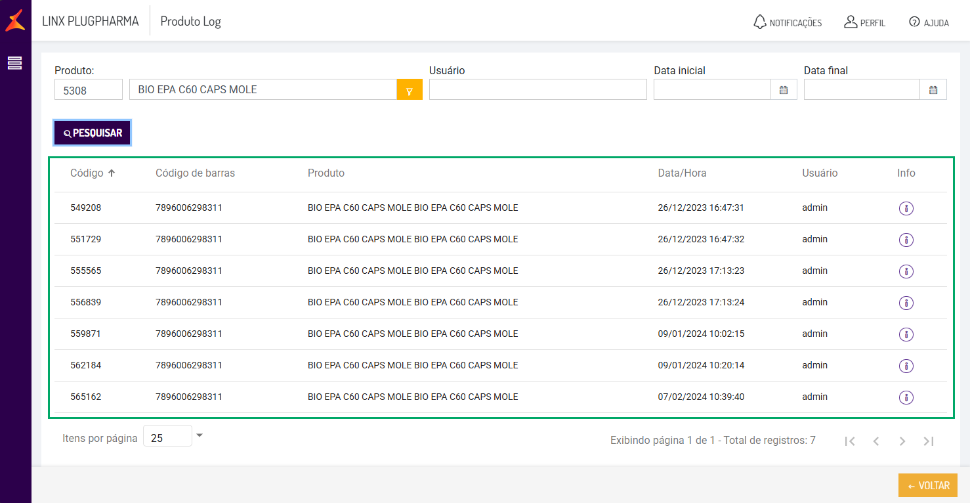Screen dimensions: 970x503
Task: Click the product code field 5308
Action: pyautogui.click(x=88, y=90)
